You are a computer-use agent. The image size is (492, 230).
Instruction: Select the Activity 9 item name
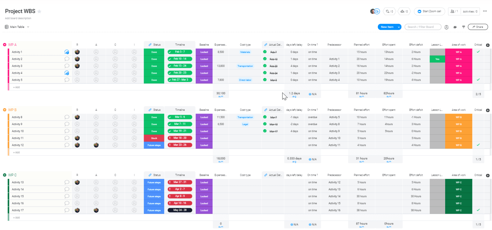pyautogui.click(x=17, y=124)
